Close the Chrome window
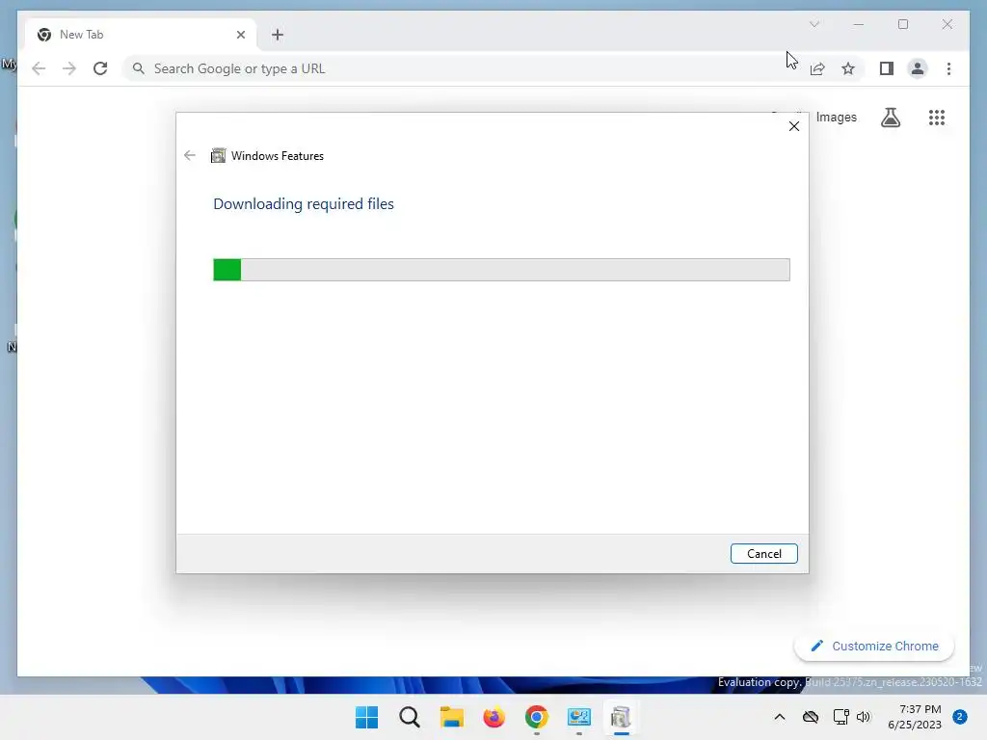The height and width of the screenshot is (740, 987). [x=947, y=24]
